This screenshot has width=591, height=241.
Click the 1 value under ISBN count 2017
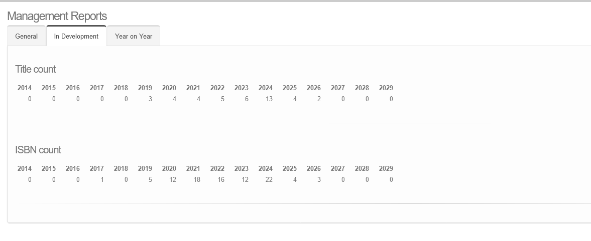pos(102,180)
